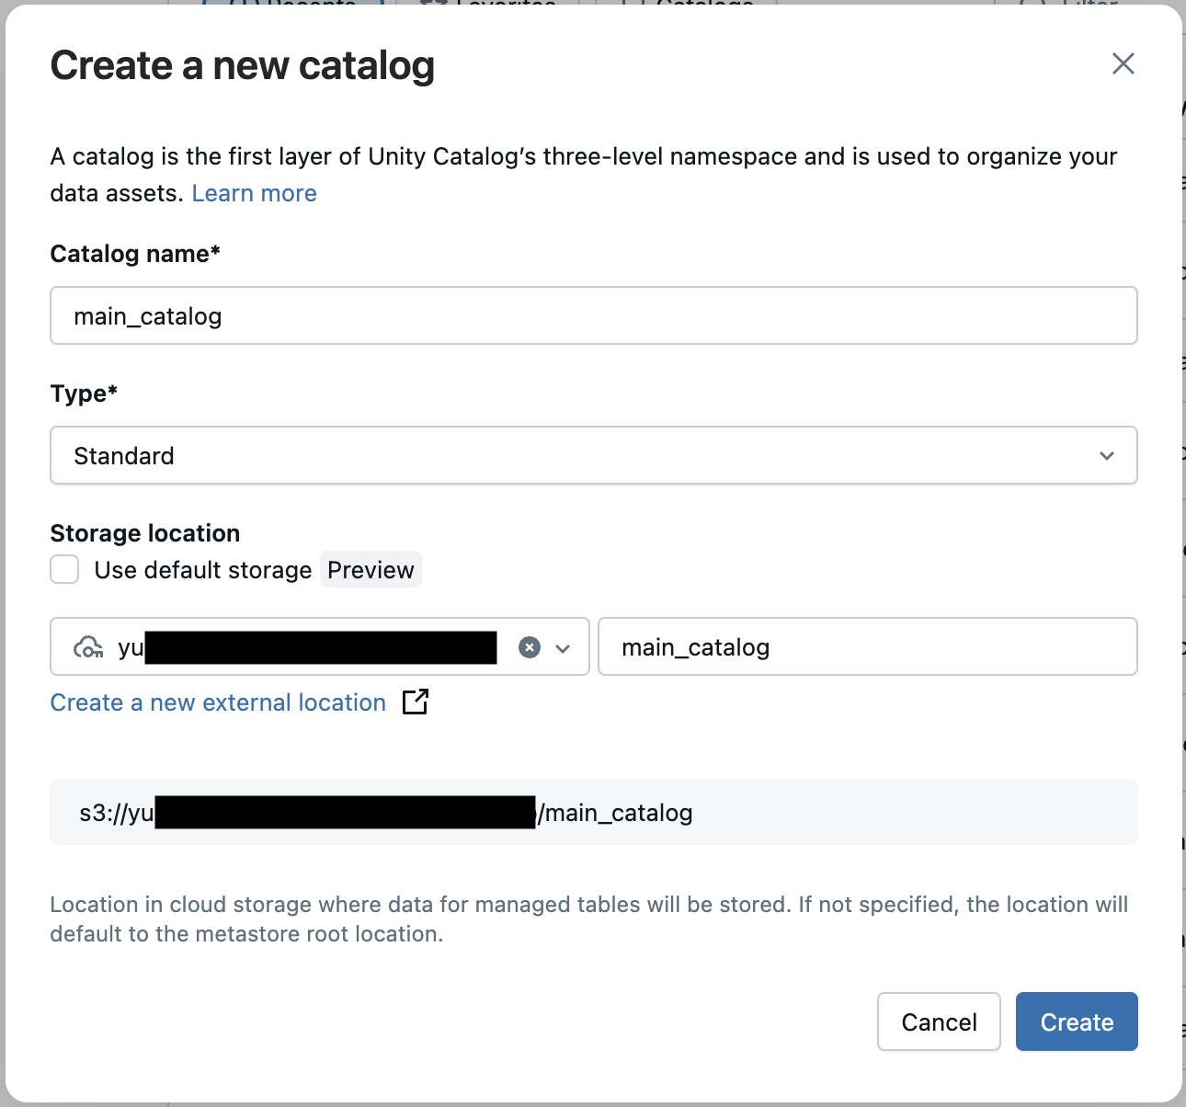Focus the Catalog name input field
1186x1107 pixels.
click(x=593, y=315)
